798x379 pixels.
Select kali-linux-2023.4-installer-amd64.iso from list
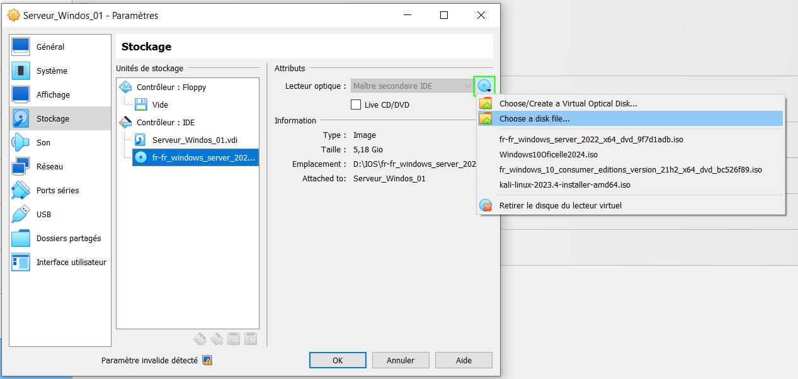pyautogui.click(x=564, y=185)
